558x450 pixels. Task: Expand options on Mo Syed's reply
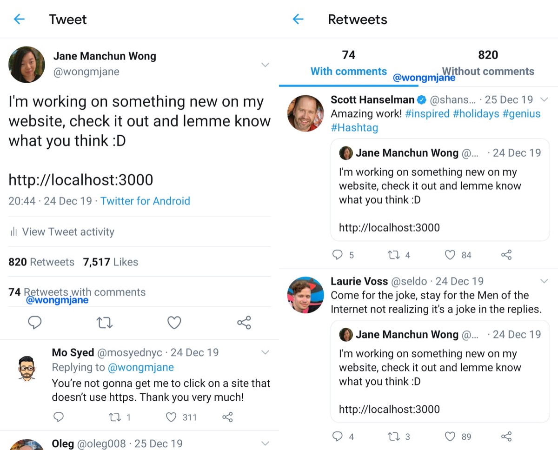click(x=265, y=352)
